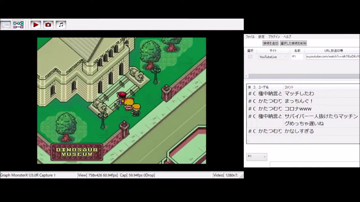This screenshot has height=202, width=360.
Task: Click the 接続を追加 button
Action: click(x=270, y=43)
